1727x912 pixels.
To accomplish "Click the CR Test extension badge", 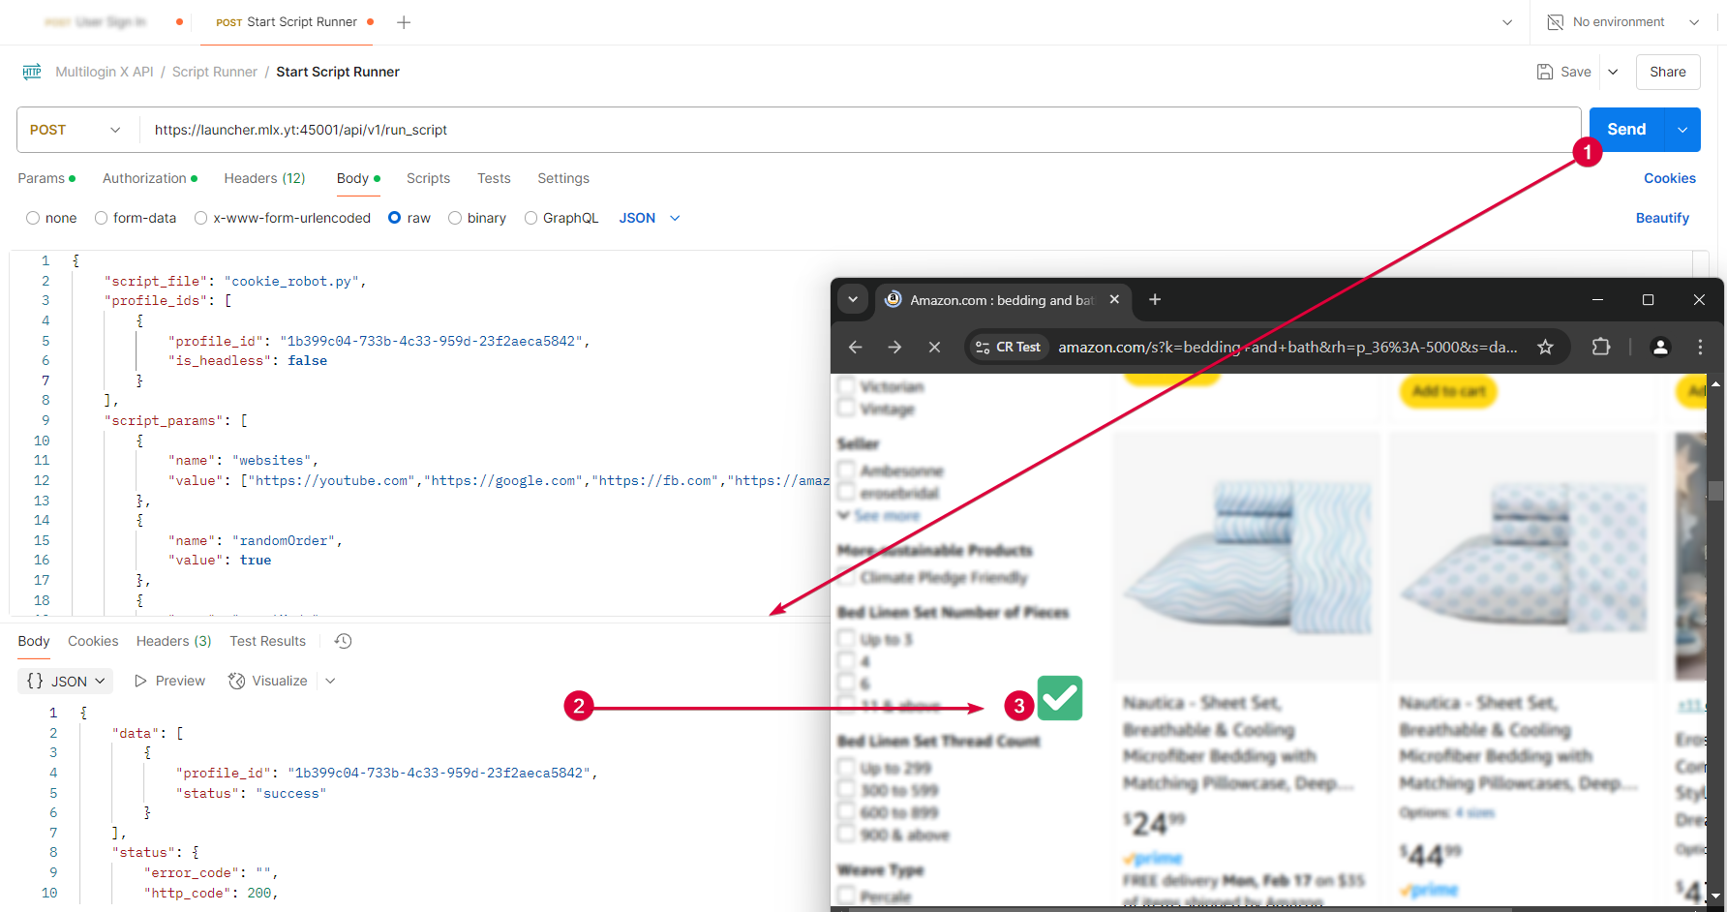I will click(1007, 347).
